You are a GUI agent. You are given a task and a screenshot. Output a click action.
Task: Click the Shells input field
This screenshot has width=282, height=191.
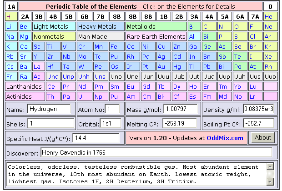point(51,123)
